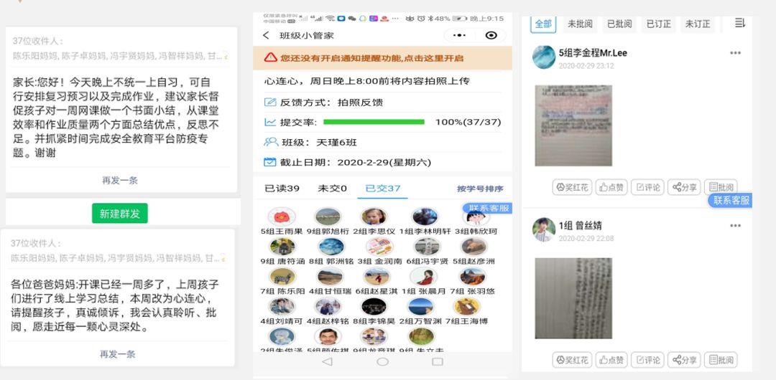Open avatar of 2组万智渊
Screen dimensions: 776x380
tap(420, 307)
